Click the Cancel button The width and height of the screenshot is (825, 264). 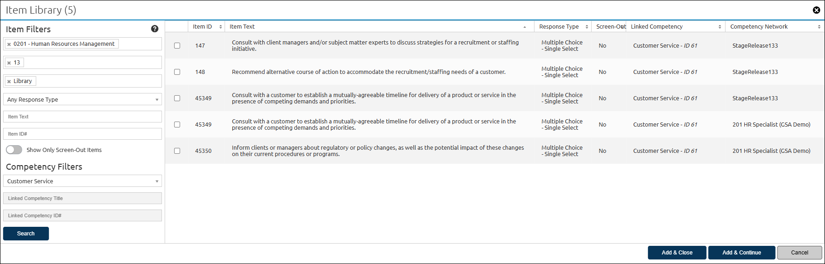click(800, 253)
